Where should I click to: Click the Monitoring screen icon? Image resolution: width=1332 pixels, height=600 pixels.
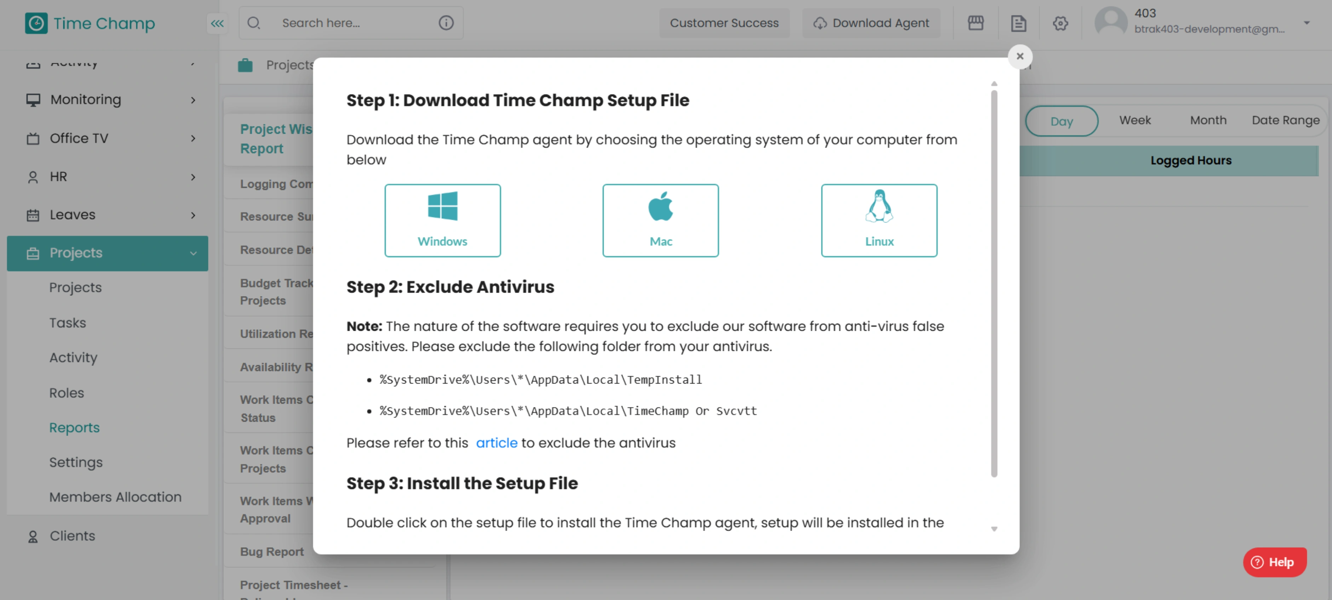pyautogui.click(x=33, y=100)
